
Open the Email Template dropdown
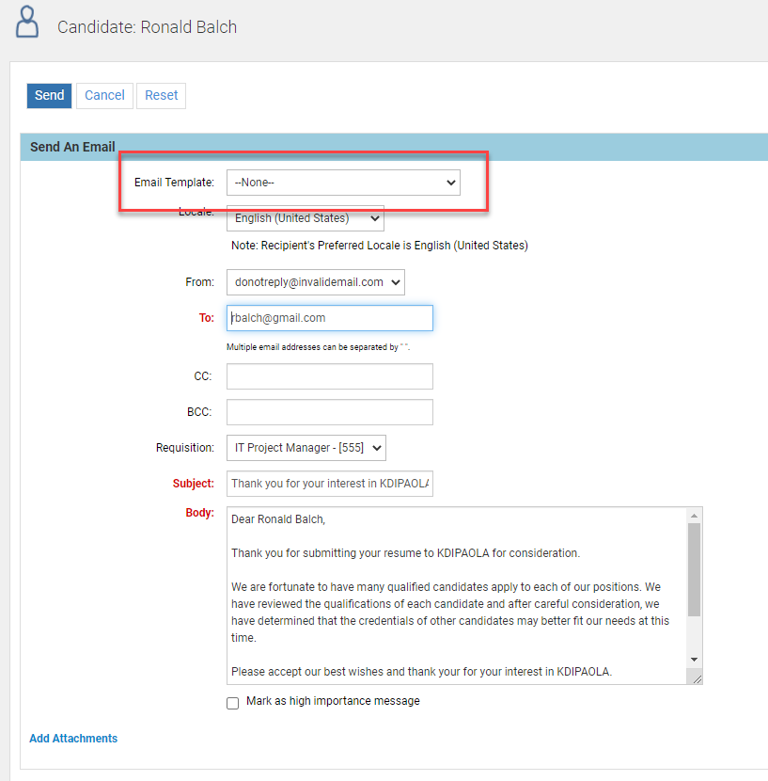tap(343, 183)
